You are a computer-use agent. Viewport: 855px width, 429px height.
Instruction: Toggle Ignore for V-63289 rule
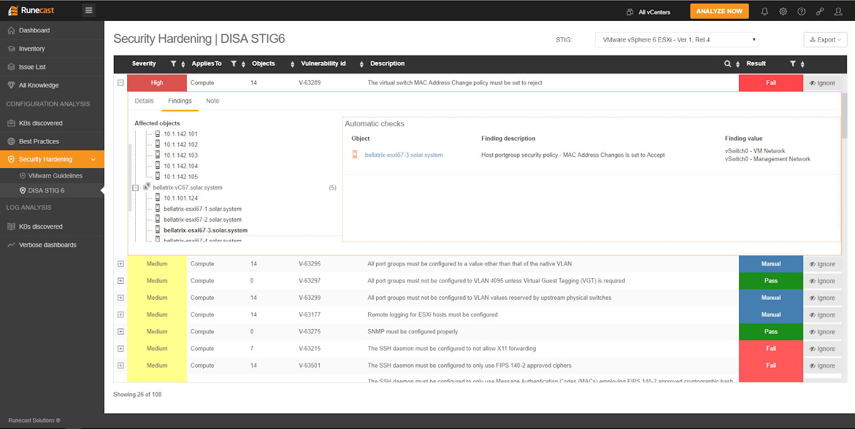coord(822,83)
